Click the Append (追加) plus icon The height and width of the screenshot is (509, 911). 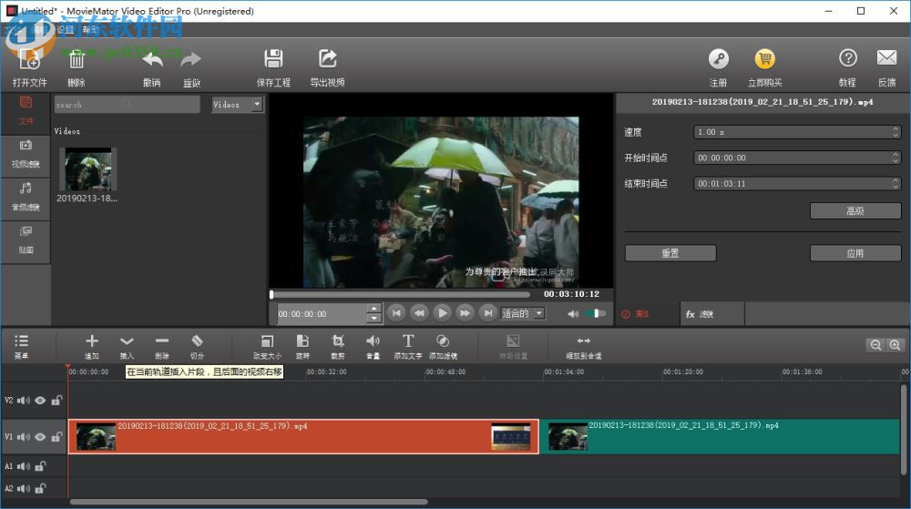click(92, 341)
